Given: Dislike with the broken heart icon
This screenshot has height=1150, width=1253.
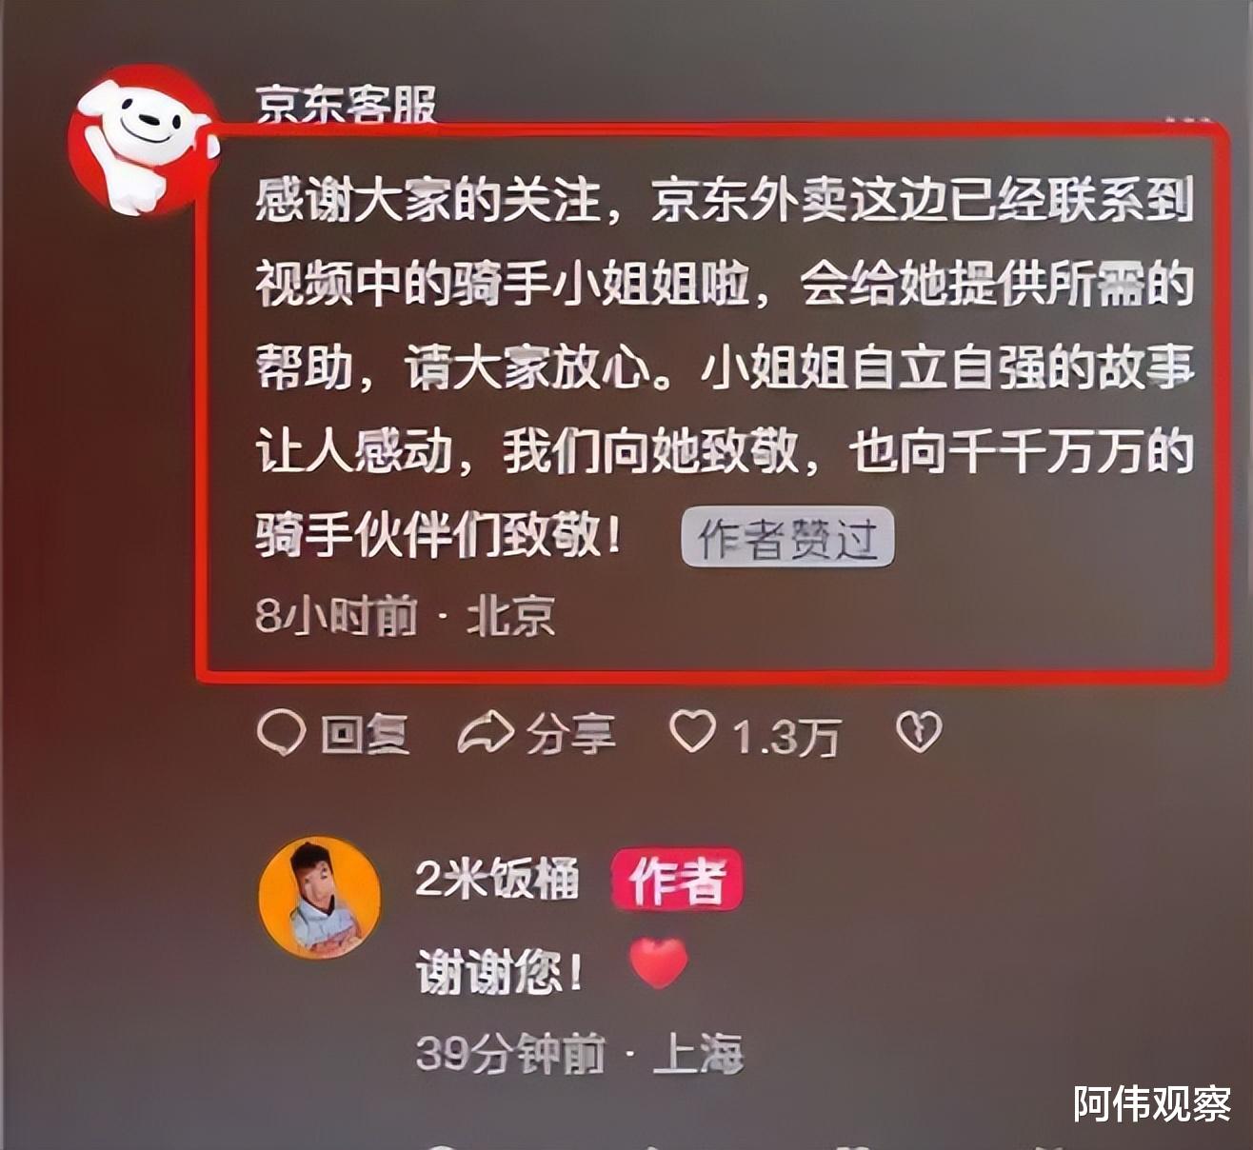Looking at the screenshot, I should 919,733.
